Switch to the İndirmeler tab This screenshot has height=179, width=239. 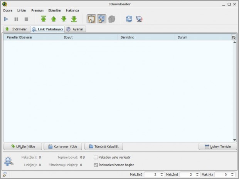coord(17,29)
